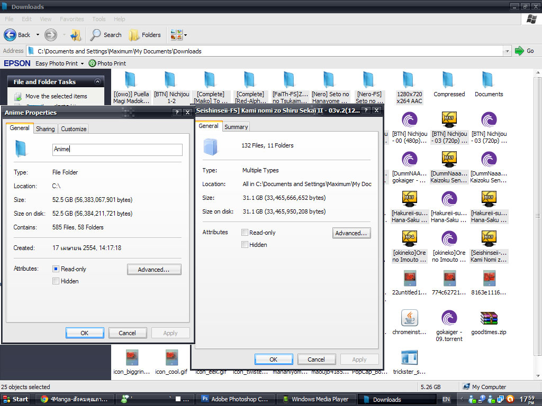This screenshot has height=406, width=542.
Task: Select the icon_cool.gif file
Action: [x=171, y=362]
